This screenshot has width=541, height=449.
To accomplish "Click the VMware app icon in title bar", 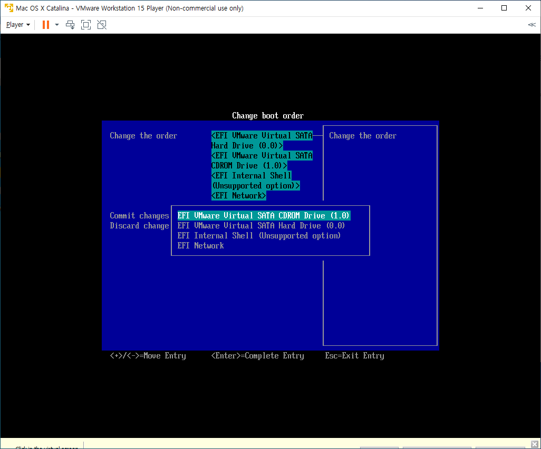I will [8, 8].
